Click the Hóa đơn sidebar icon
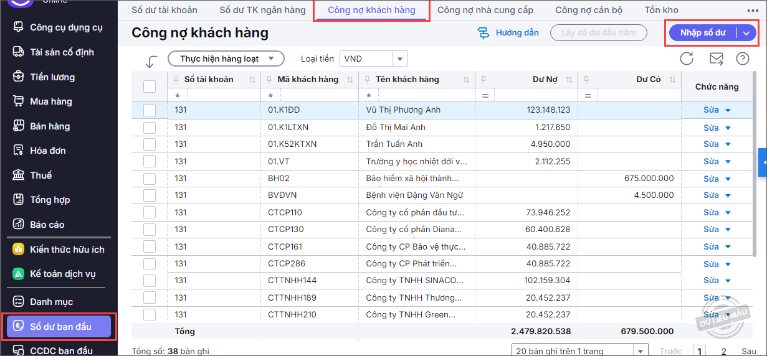Viewport: 767px width, 356px height. pos(19,151)
